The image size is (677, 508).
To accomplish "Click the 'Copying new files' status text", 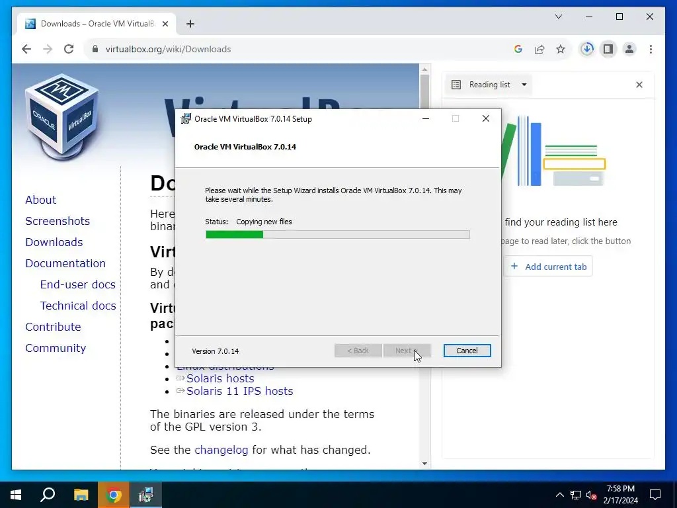I will 264,222.
